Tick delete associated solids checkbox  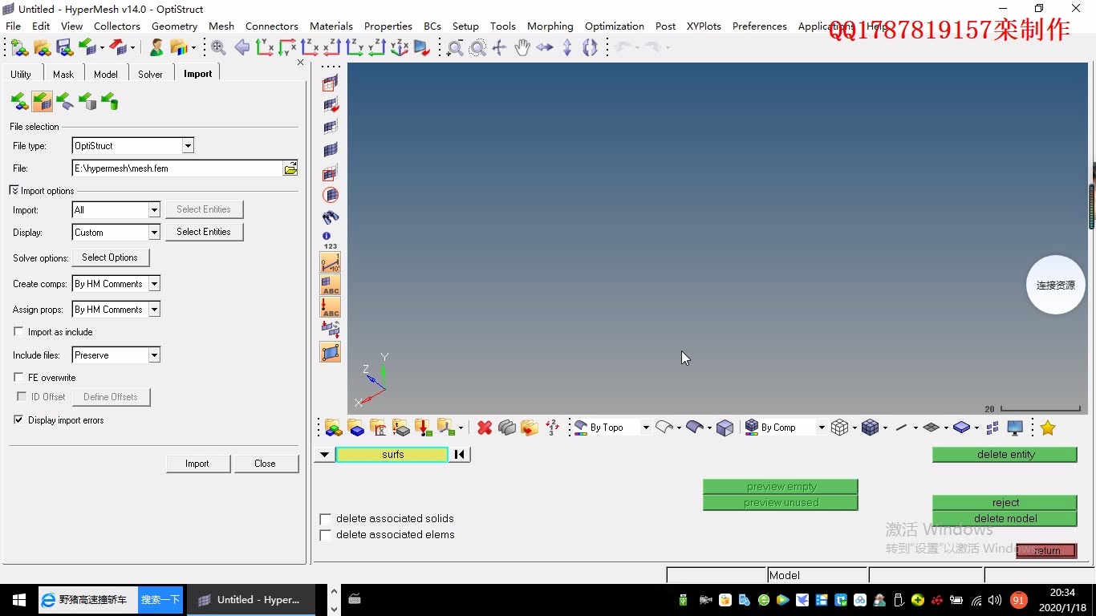326,519
